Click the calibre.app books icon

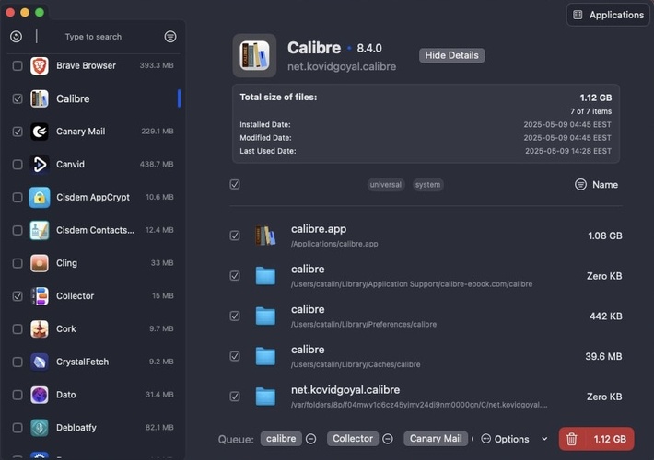[265, 236]
